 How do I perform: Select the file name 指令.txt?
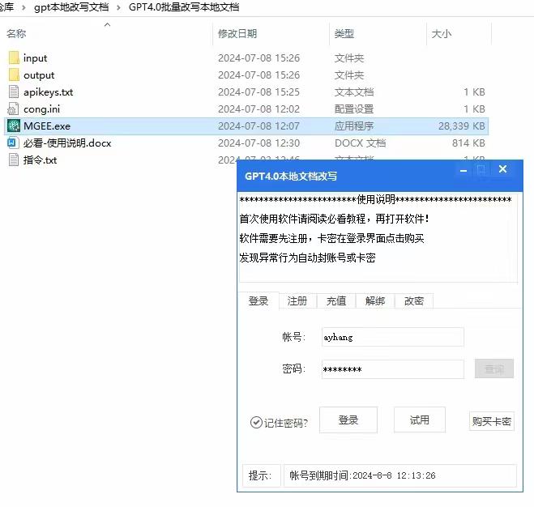[x=41, y=160]
